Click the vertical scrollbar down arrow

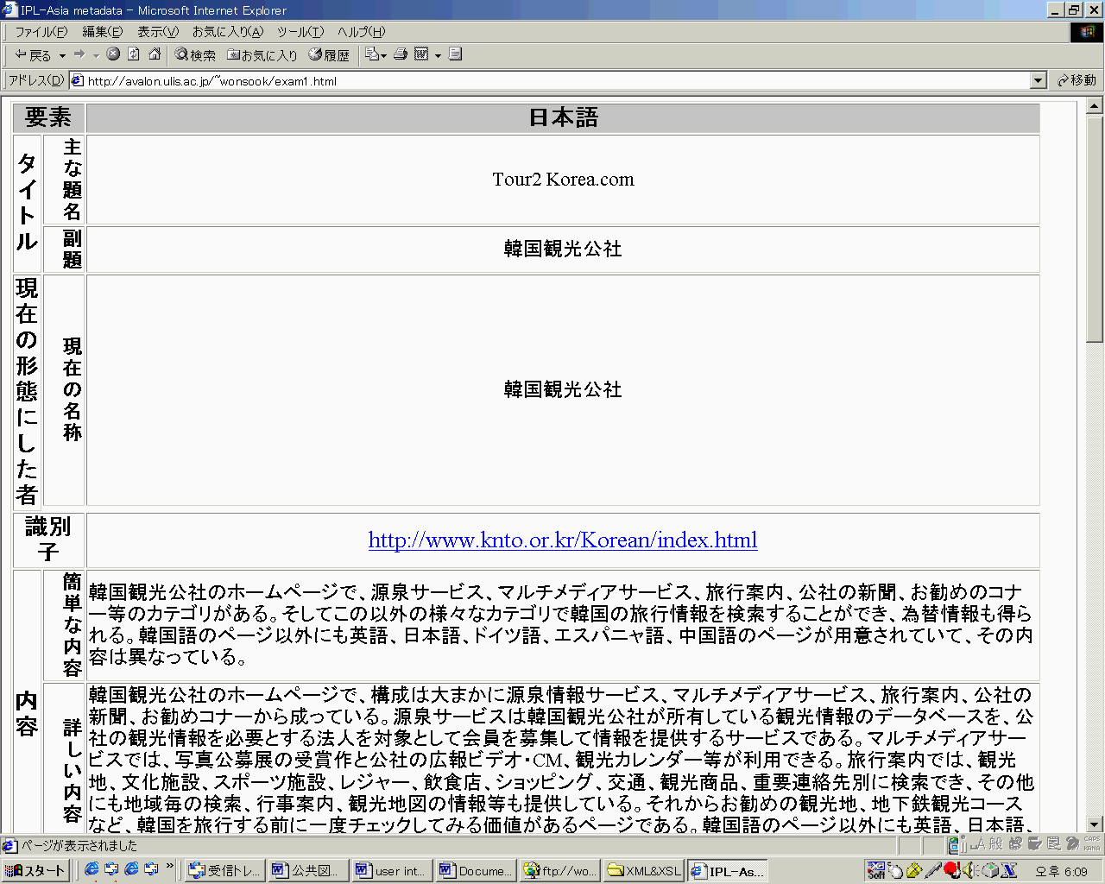point(1095,824)
